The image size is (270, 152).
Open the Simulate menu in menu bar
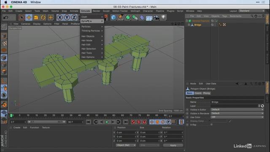click(86, 11)
